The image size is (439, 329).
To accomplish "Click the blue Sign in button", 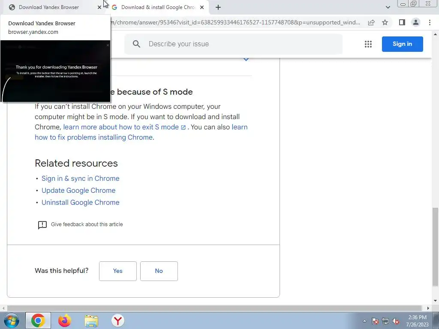I will click(402, 44).
